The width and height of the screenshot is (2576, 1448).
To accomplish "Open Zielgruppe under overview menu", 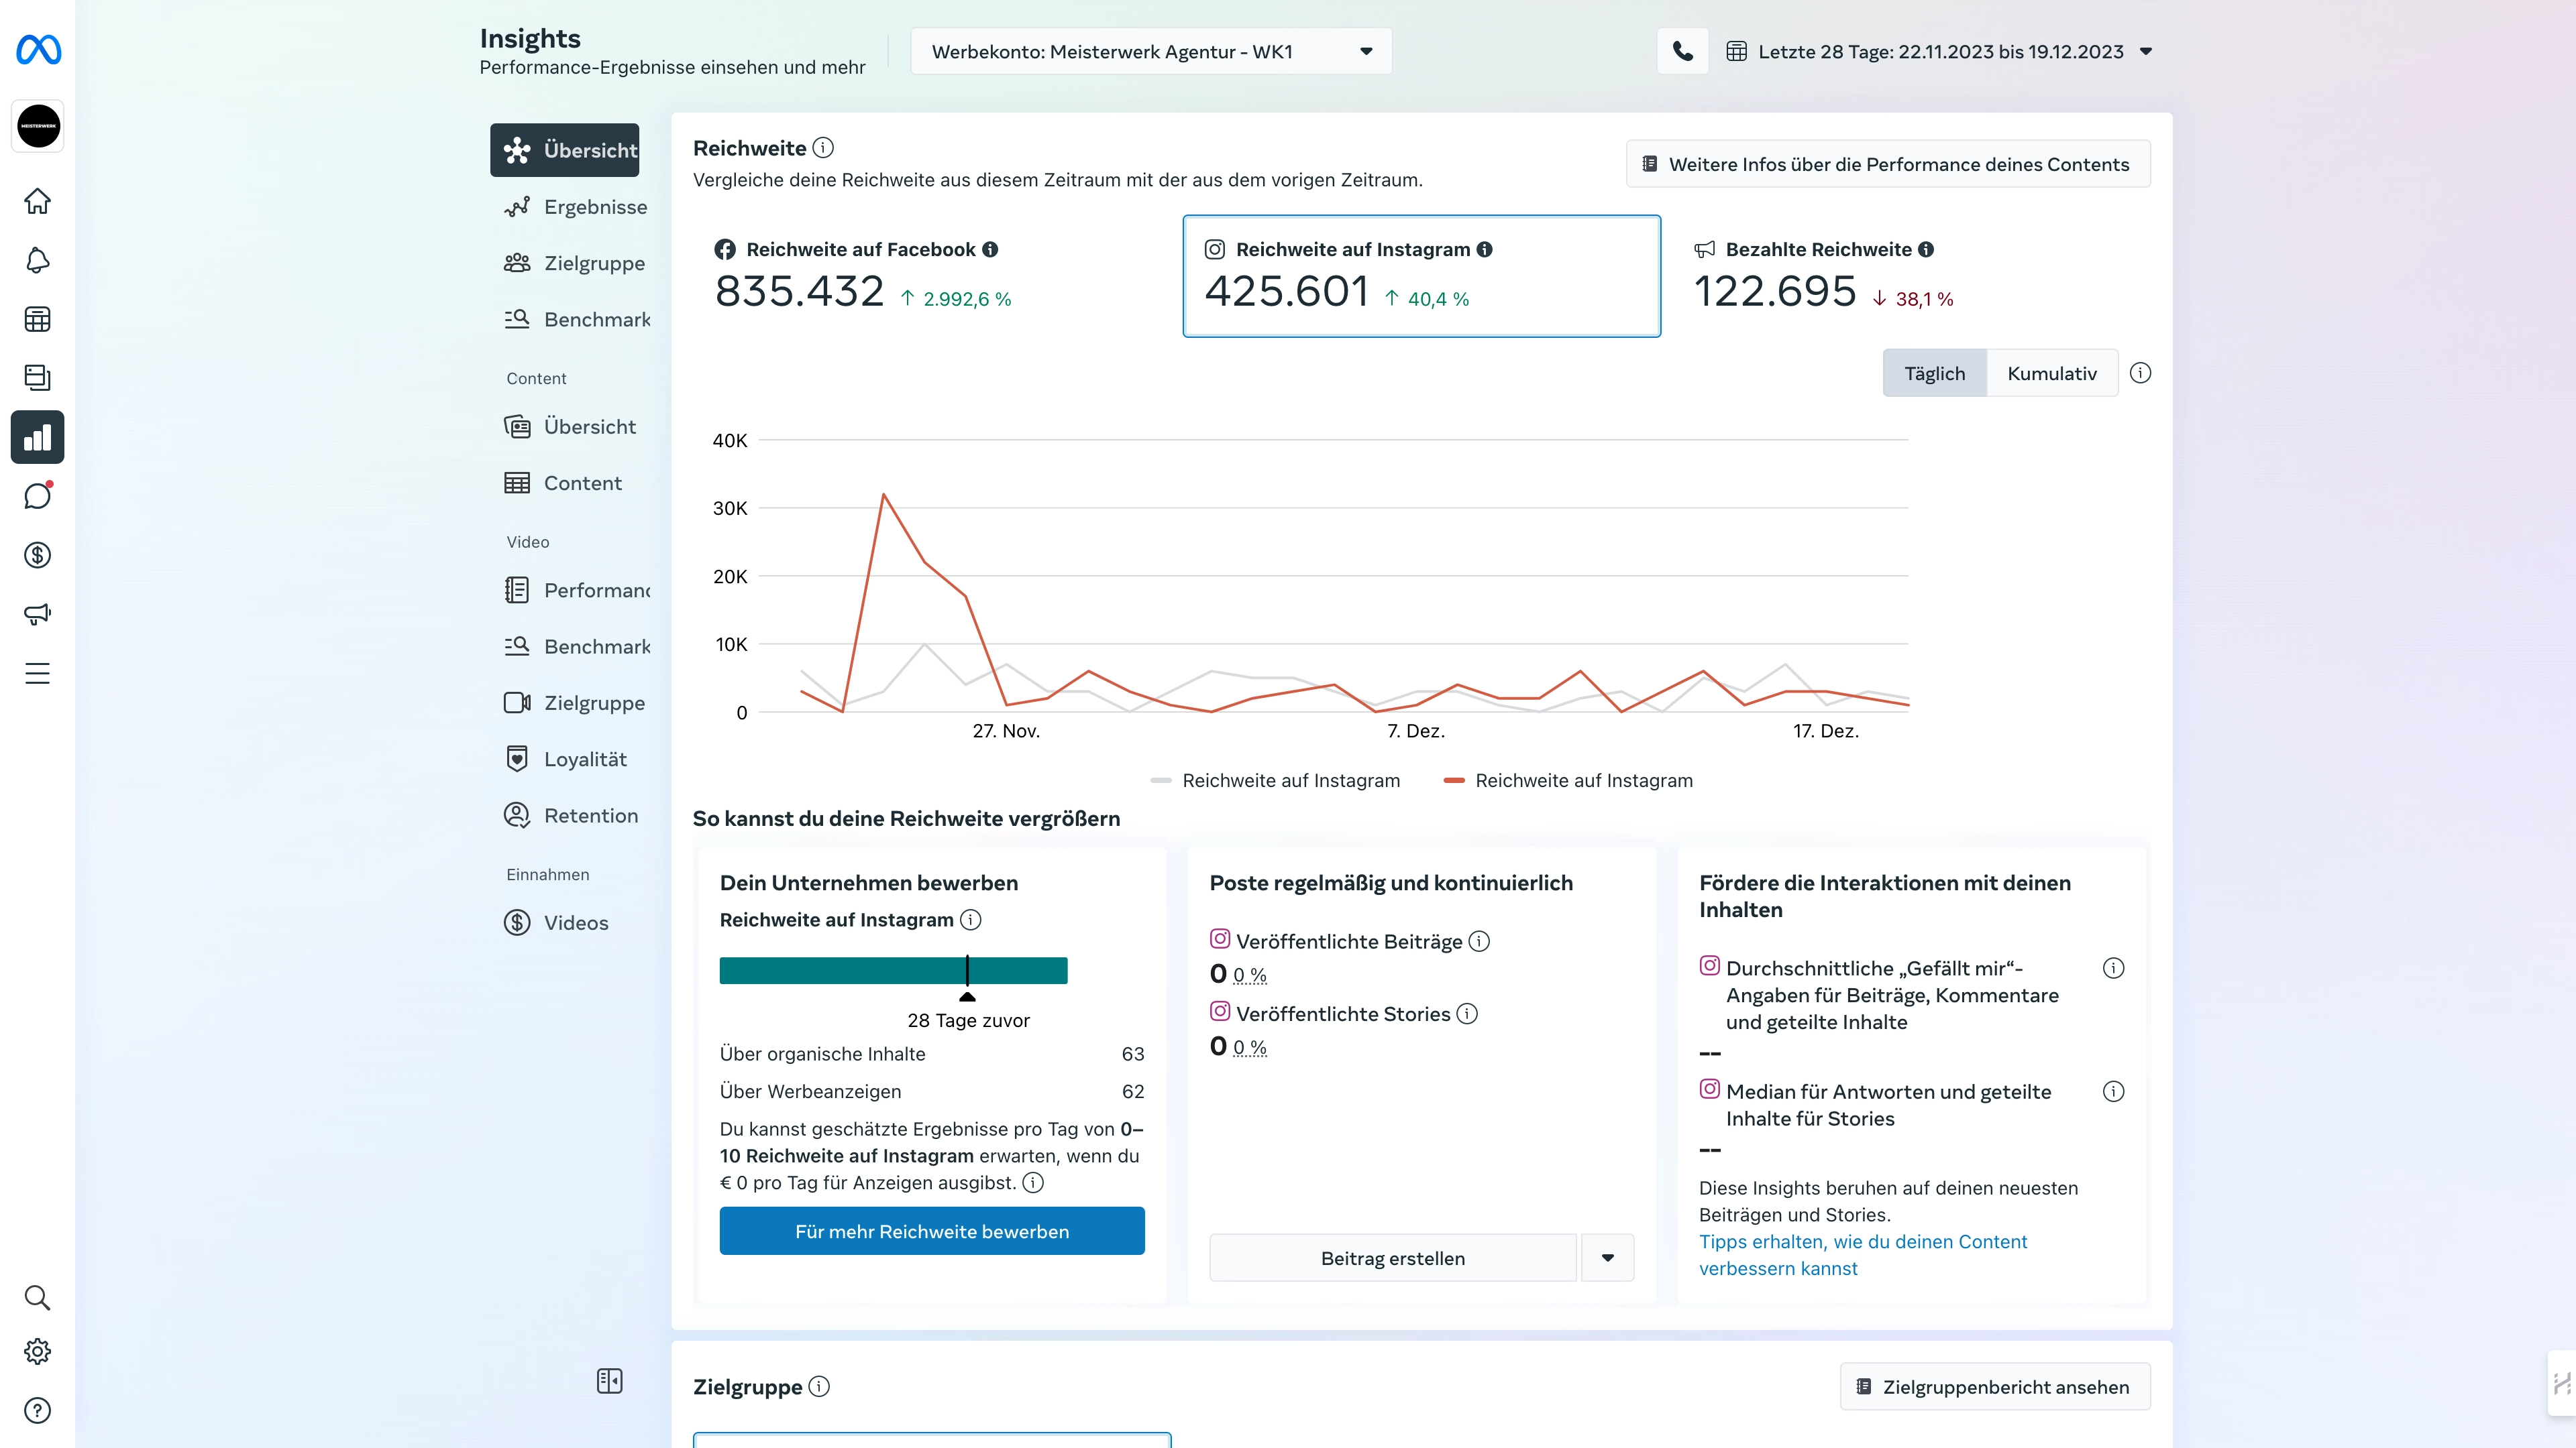I will 575,263.
